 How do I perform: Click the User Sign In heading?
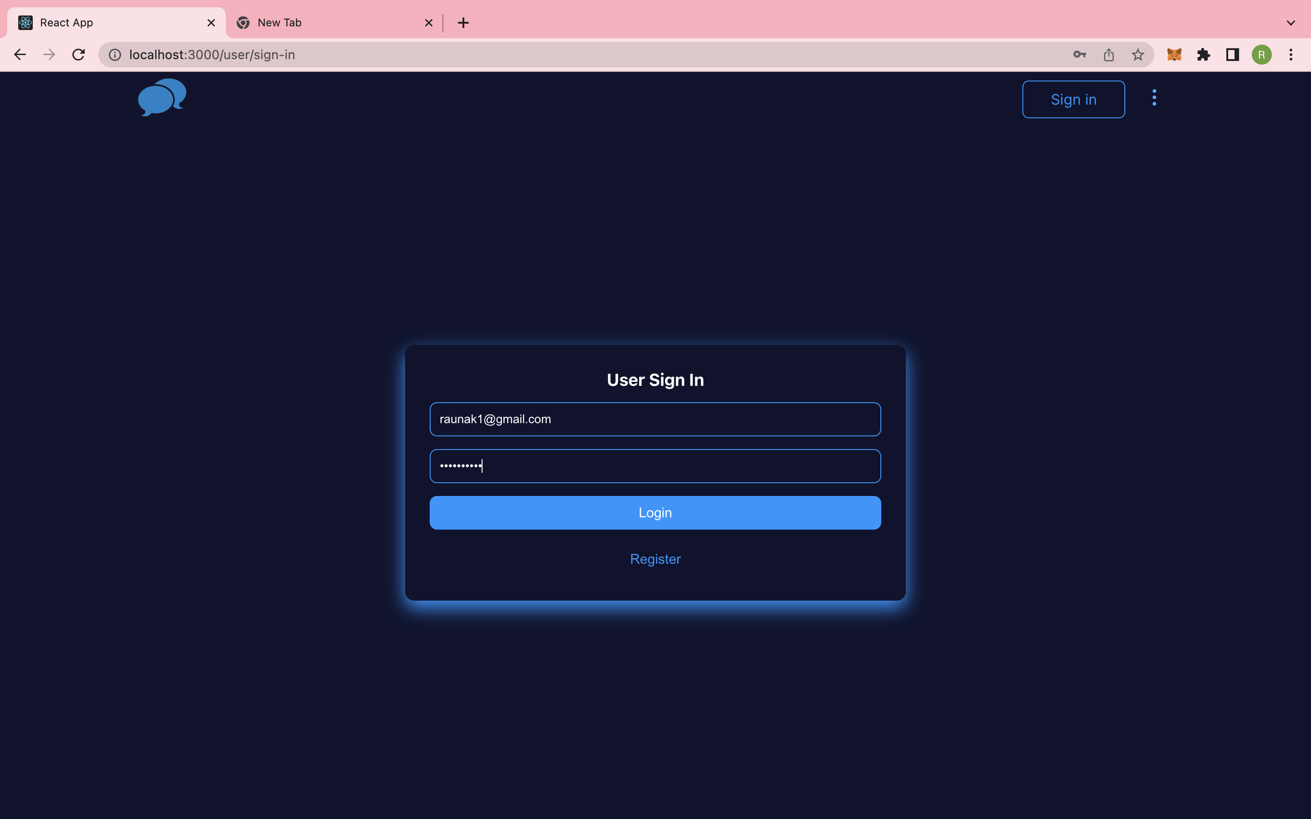[x=655, y=380]
